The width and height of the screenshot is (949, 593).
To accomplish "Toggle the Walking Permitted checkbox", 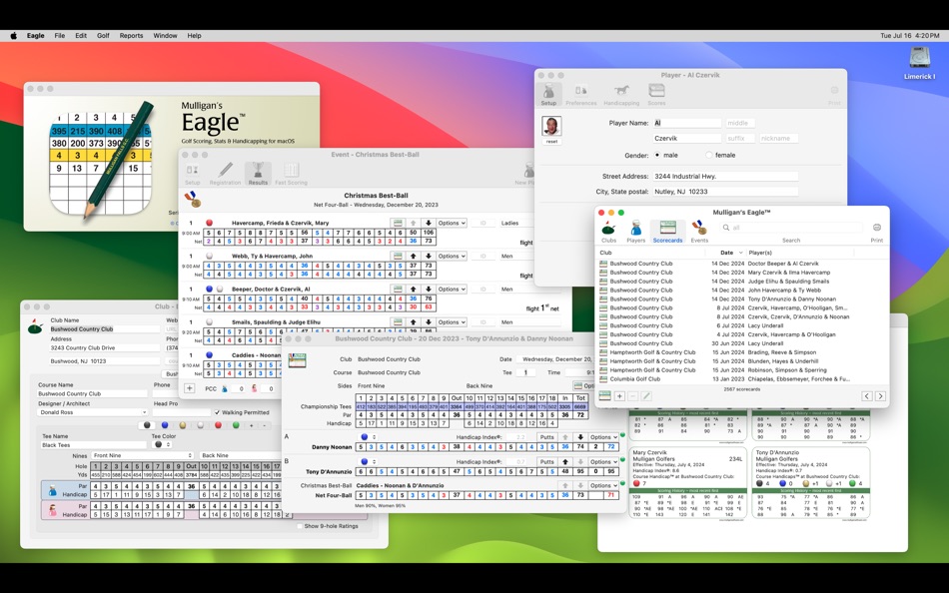I will point(218,412).
